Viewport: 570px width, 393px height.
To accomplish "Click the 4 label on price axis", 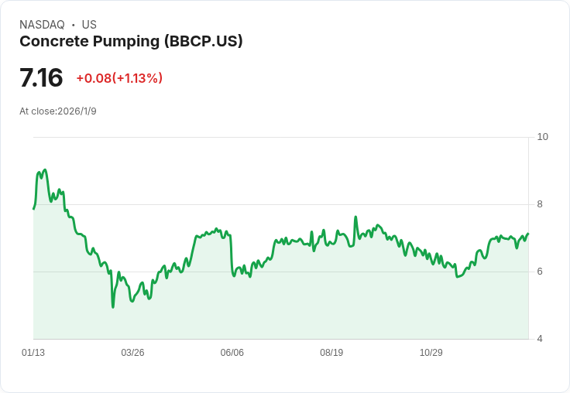I will 540,339.
